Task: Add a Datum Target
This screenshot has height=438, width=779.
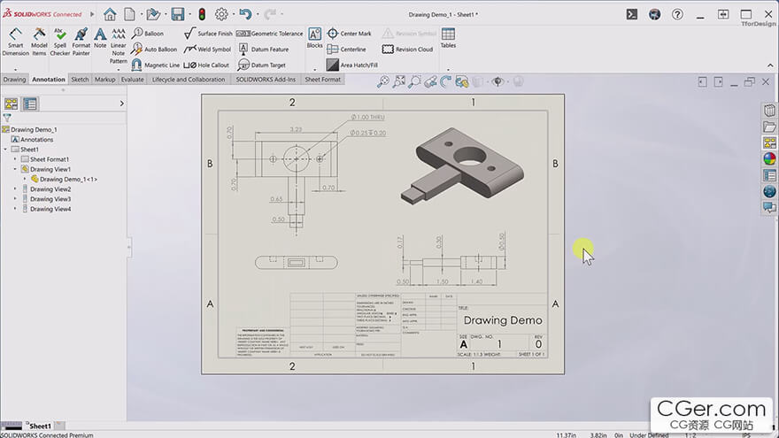Action: [x=262, y=65]
